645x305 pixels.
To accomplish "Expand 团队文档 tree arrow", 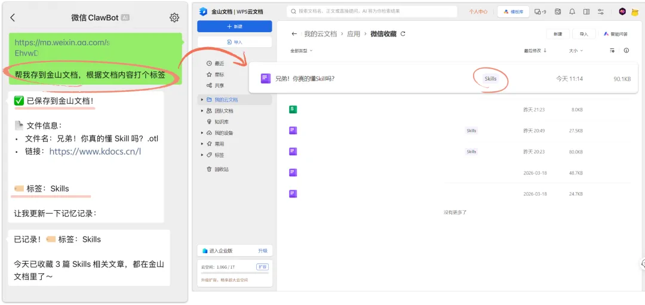I will pos(202,110).
